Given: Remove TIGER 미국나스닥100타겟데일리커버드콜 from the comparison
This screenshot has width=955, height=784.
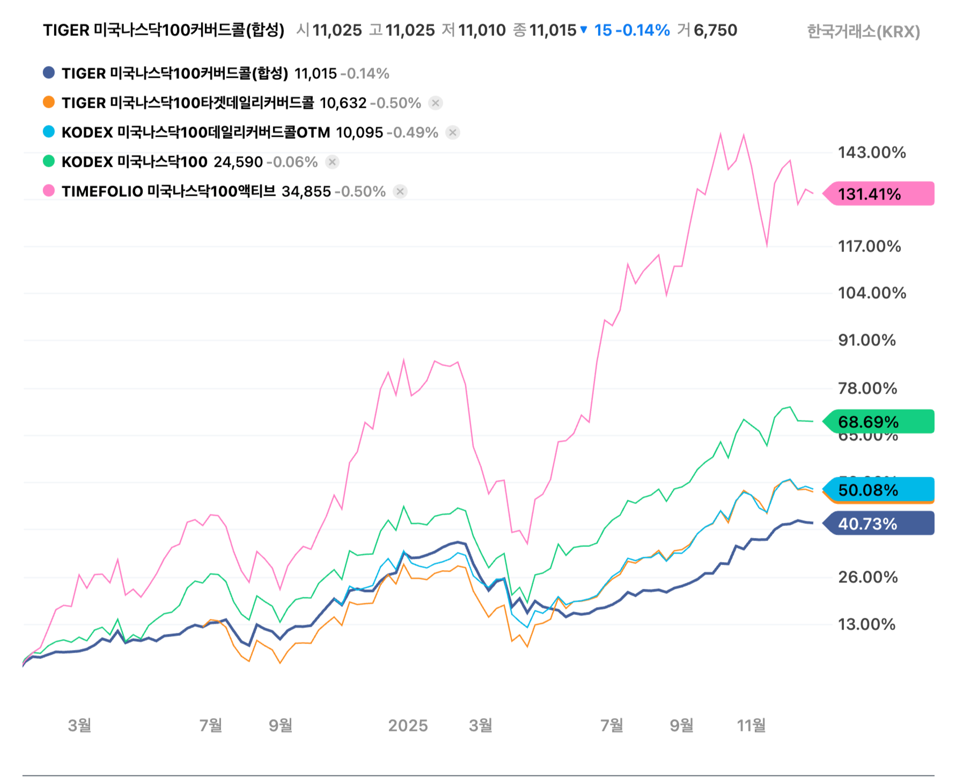Looking at the screenshot, I should click(436, 103).
